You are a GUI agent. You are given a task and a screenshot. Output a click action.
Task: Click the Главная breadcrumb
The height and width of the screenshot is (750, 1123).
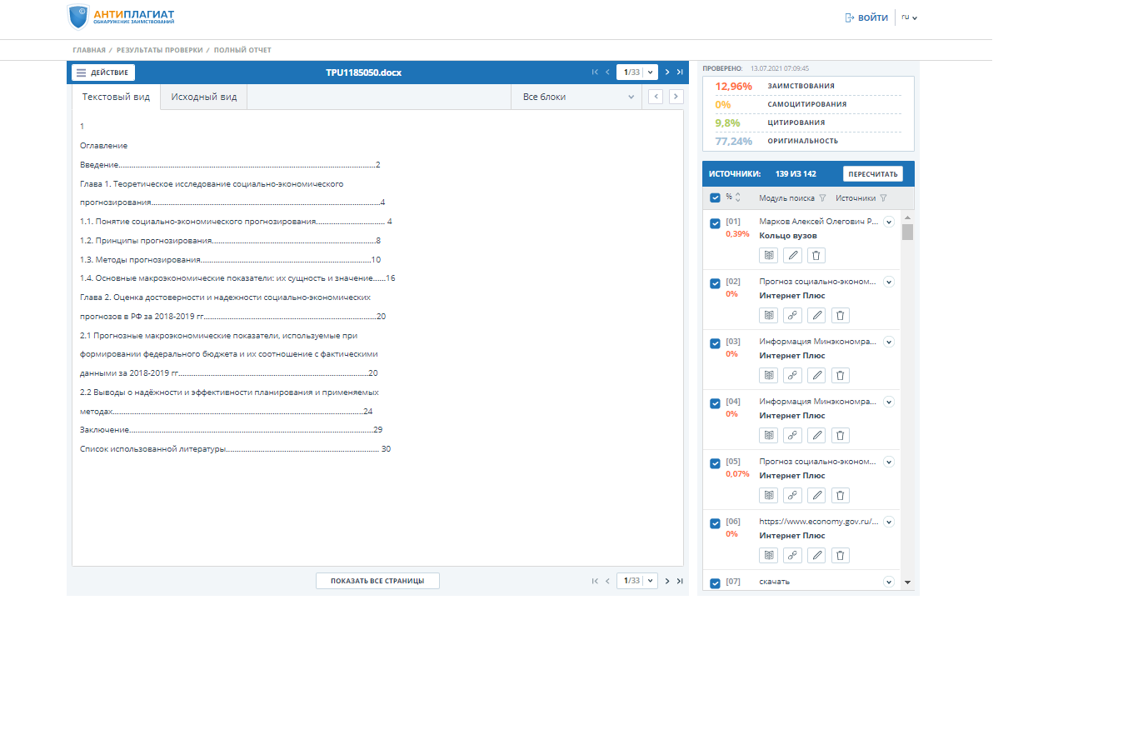pyautogui.click(x=89, y=50)
